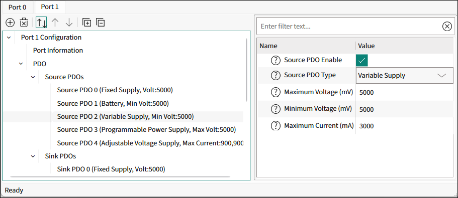Switch to the Port 0 tab
The height and width of the screenshot is (198, 458).
tap(17, 8)
